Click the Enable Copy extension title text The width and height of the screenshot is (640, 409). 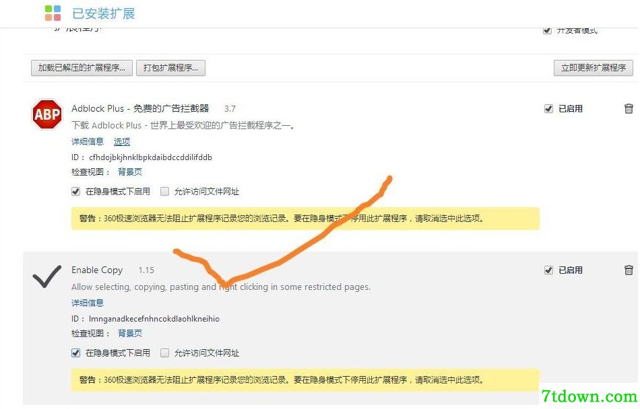point(97,270)
